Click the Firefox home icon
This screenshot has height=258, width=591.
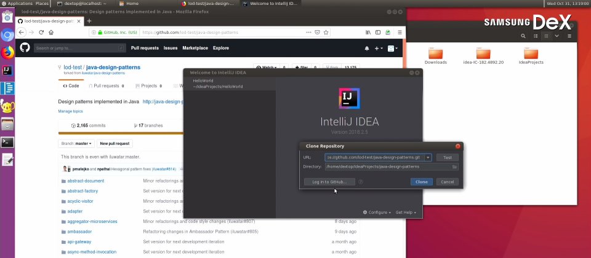point(51,33)
